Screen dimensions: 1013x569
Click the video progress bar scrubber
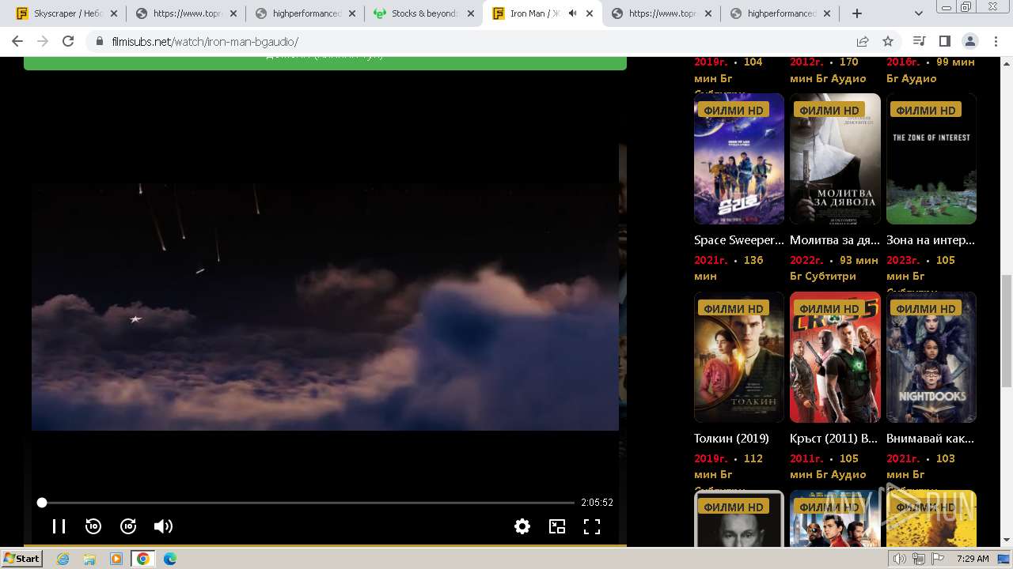click(x=42, y=503)
